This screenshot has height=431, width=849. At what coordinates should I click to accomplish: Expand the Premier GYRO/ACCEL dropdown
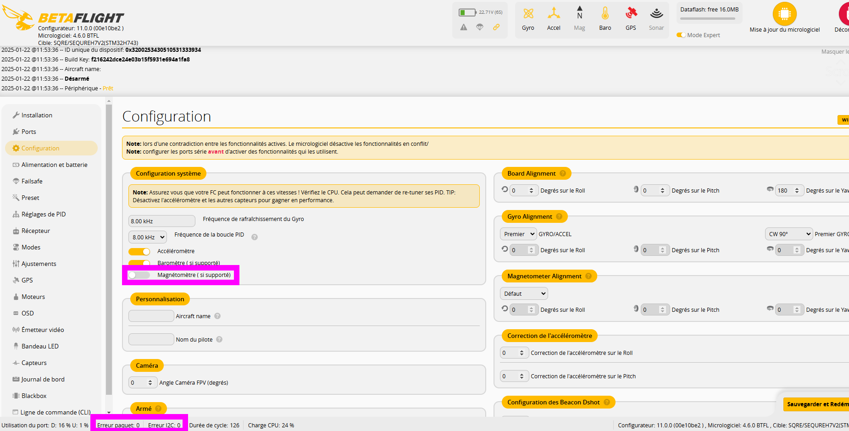click(x=518, y=234)
